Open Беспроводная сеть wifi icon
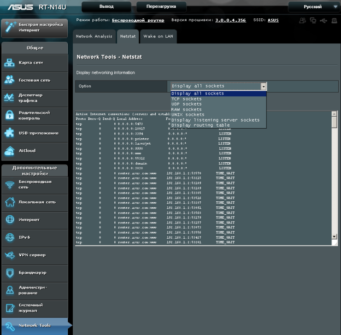The width and height of the screenshot is (341, 335). [x=10, y=184]
